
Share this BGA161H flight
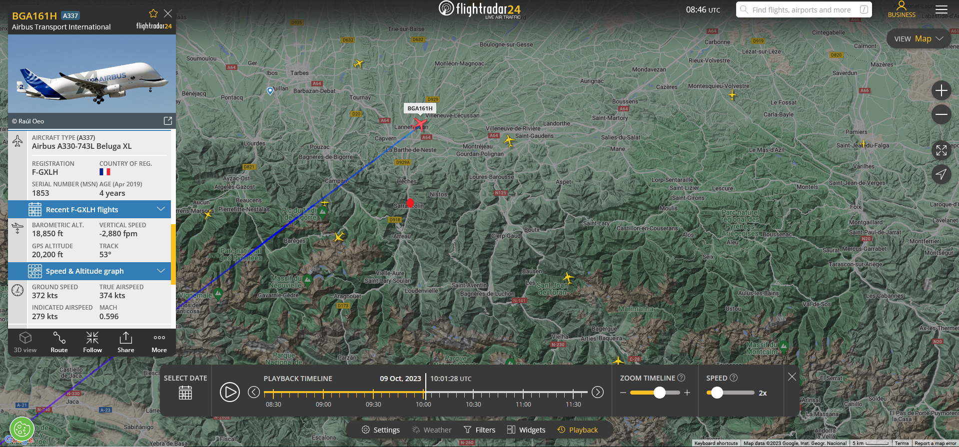coord(126,342)
